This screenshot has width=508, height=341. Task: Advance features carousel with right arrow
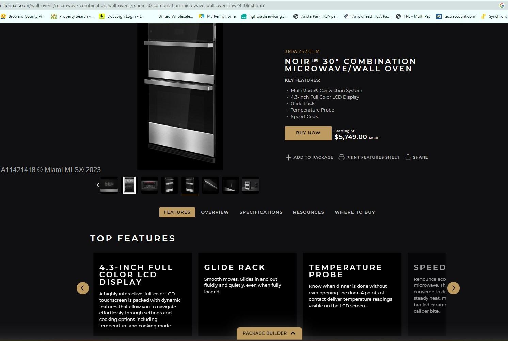(453, 288)
